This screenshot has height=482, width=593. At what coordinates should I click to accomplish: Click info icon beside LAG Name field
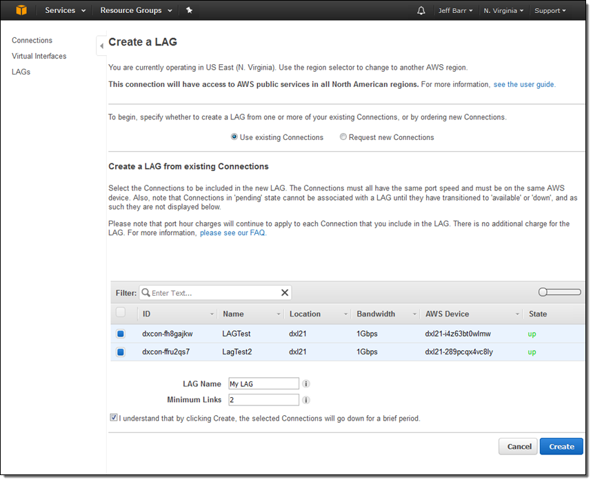[306, 384]
